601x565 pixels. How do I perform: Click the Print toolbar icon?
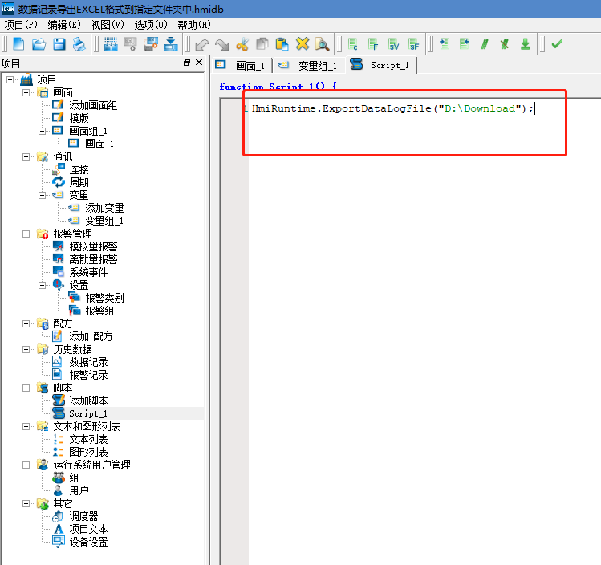point(79,44)
